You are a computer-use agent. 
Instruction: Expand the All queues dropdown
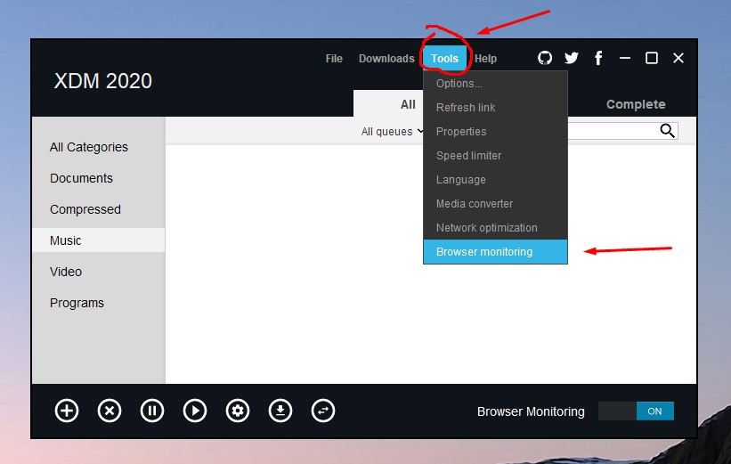coord(393,132)
